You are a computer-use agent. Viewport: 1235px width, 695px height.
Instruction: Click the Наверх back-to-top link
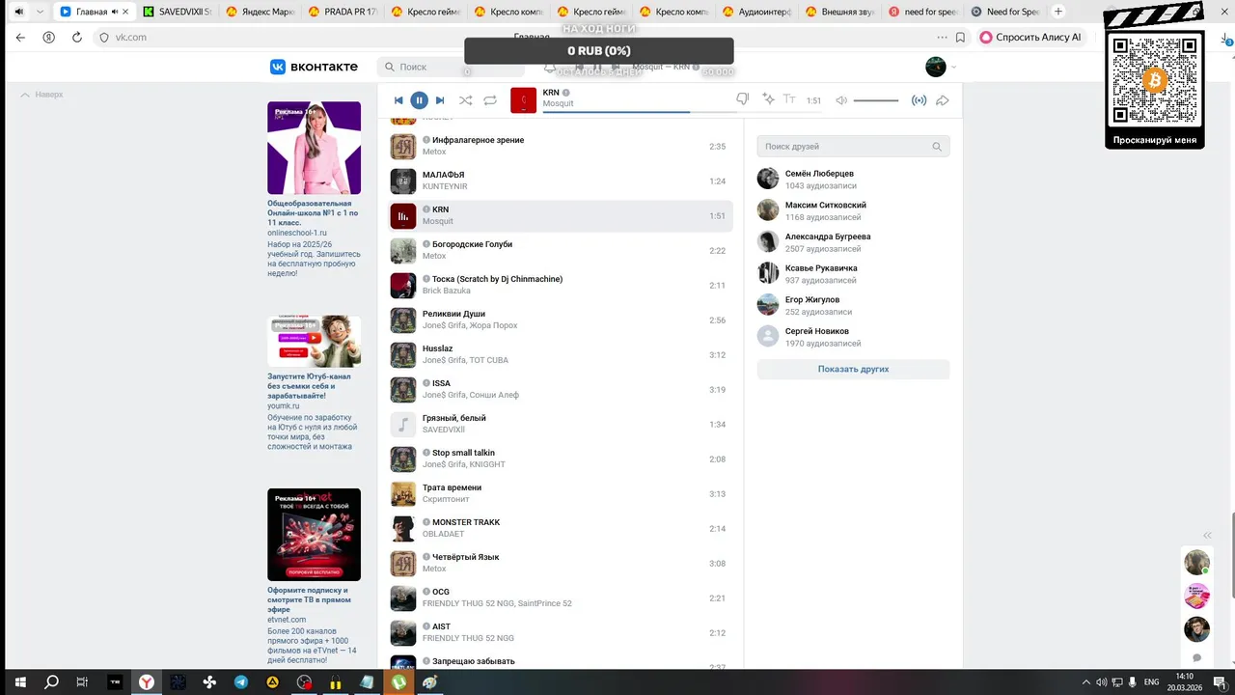[42, 95]
